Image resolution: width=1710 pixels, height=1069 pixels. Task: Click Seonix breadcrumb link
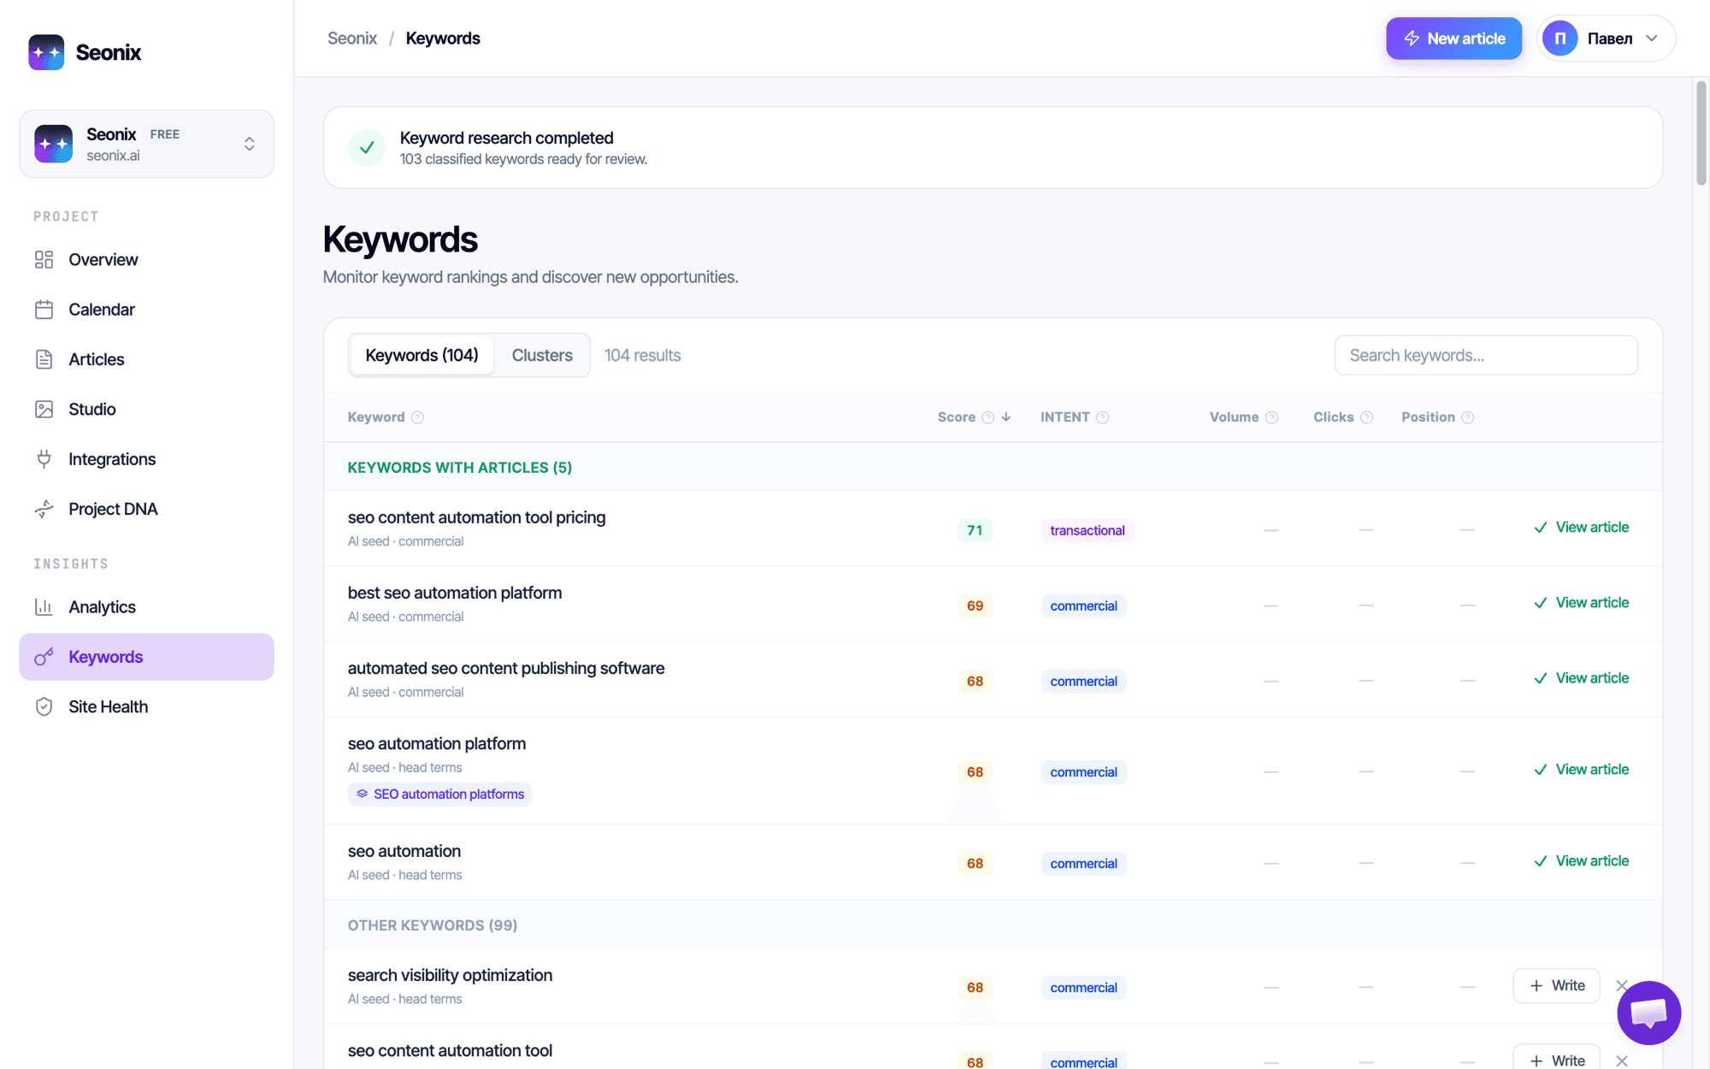coord(352,38)
